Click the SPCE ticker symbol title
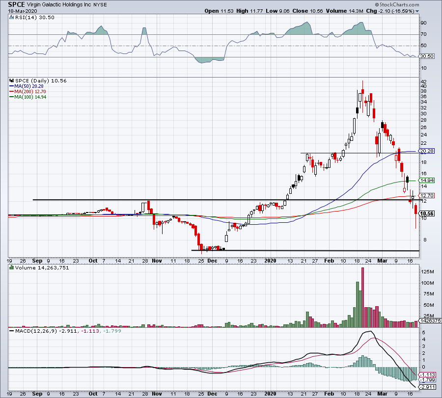The image size is (442, 398). (16, 4)
